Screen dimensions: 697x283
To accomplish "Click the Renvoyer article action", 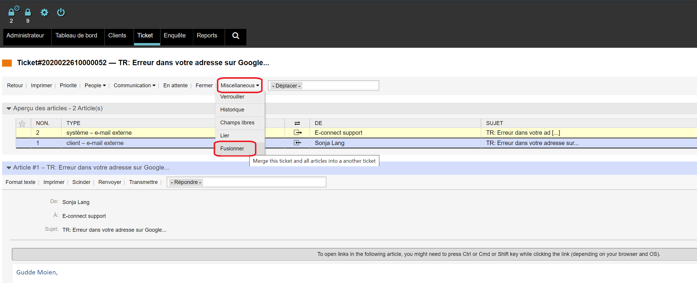I will coord(110,182).
